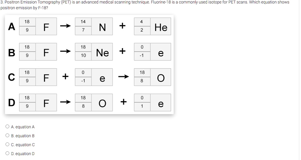This screenshot has width=301, height=160.
Task: Click the question text about Positron Emission Tomography
Action: 145,5
